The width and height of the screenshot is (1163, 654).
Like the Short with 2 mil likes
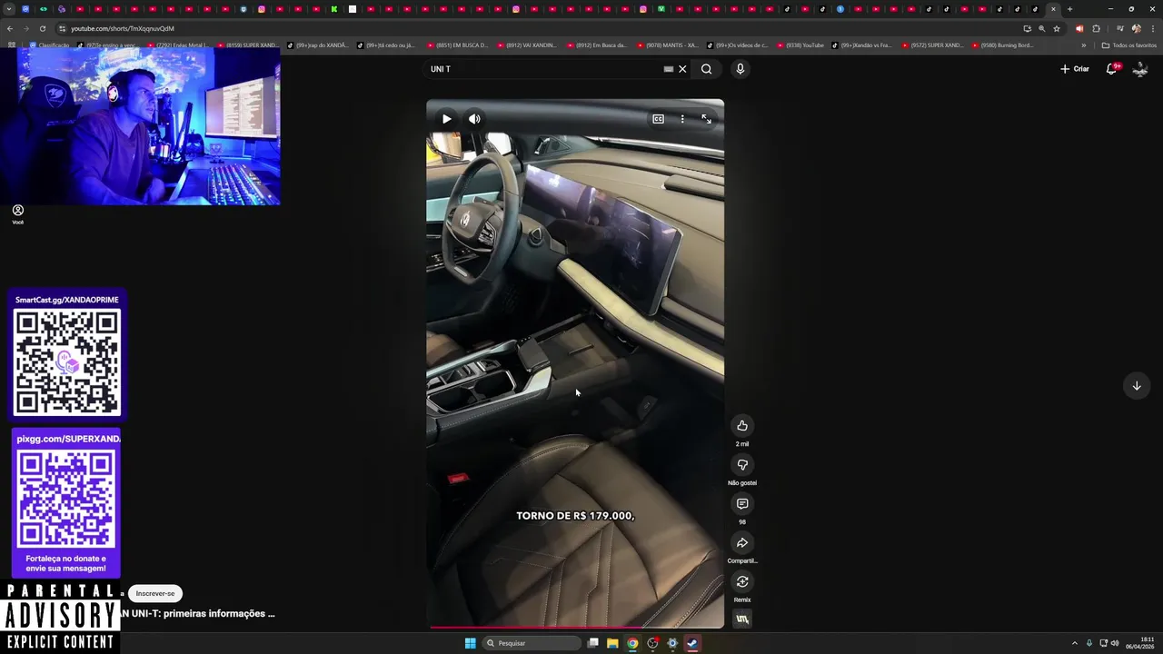[x=742, y=426]
